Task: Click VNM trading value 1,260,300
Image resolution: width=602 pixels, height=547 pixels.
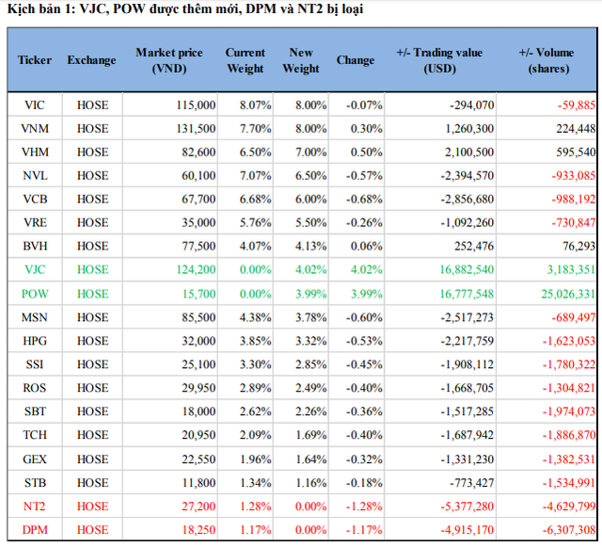Action: click(x=469, y=128)
